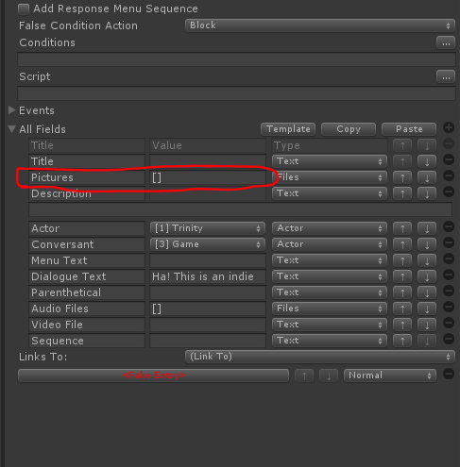Move the Sequence field up
This screenshot has height=467, width=460.
click(402, 341)
